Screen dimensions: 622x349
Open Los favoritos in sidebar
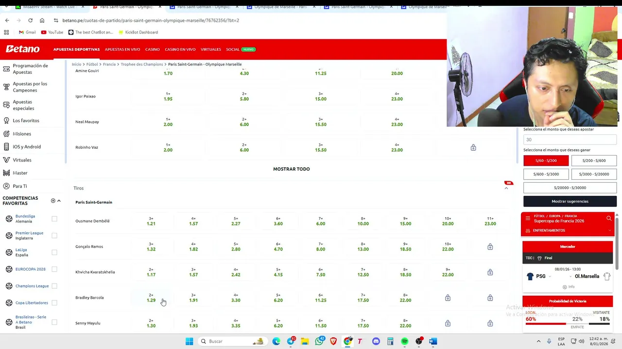pyautogui.click(x=26, y=120)
